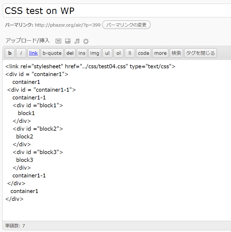Insert blockquote with b-quote button
This screenshot has height=232, width=231.
tap(52, 53)
